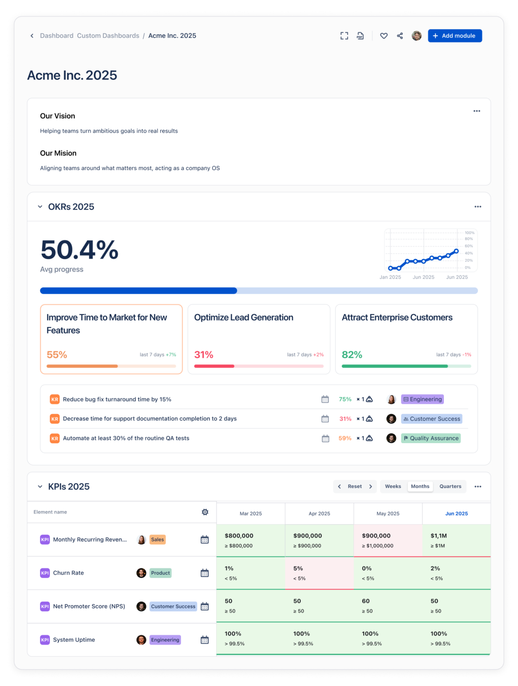Open Reduce bug fix turnaround key result

point(117,399)
